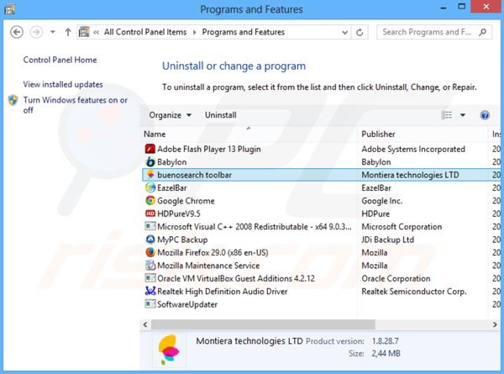The width and height of the screenshot is (504, 374).
Task: Select the MyPC Backup entry name
Action: [182, 240]
